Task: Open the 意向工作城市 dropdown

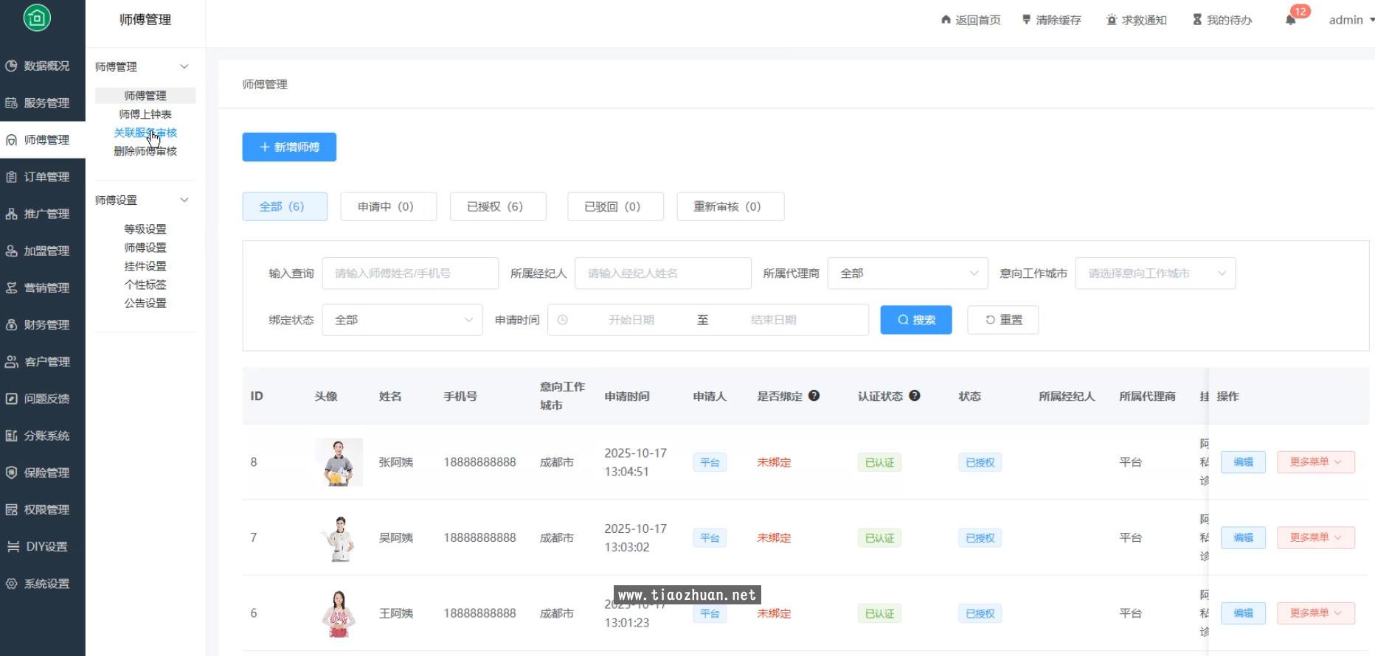Action: (1154, 273)
